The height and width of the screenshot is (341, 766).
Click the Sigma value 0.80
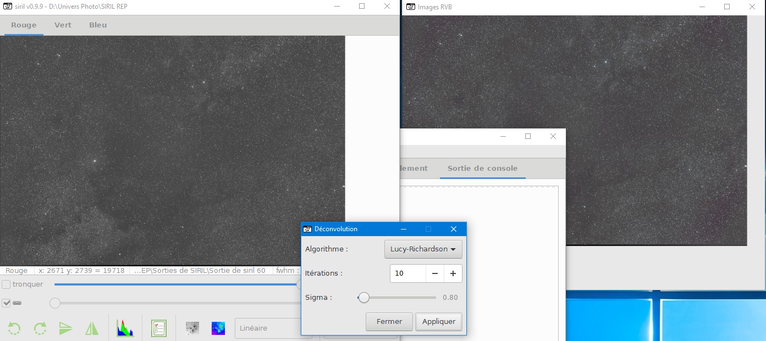(x=450, y=298)
